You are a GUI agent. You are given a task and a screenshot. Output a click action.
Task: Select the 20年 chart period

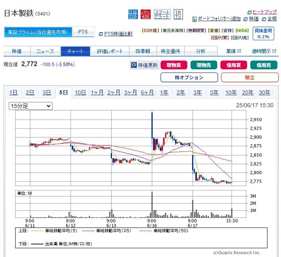[248, 92]
